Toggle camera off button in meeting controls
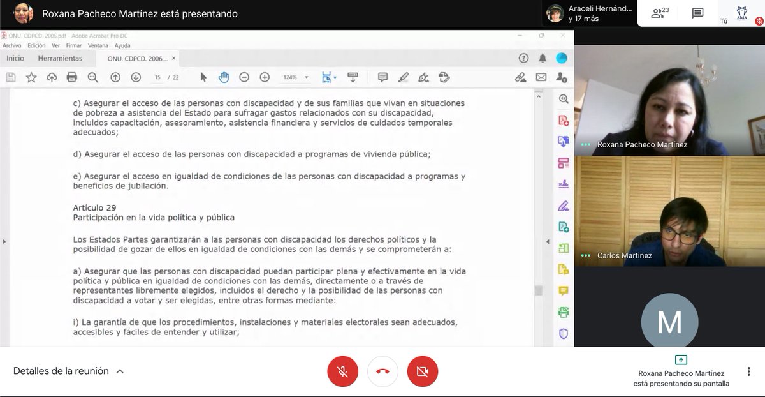 tap(423, 371)
